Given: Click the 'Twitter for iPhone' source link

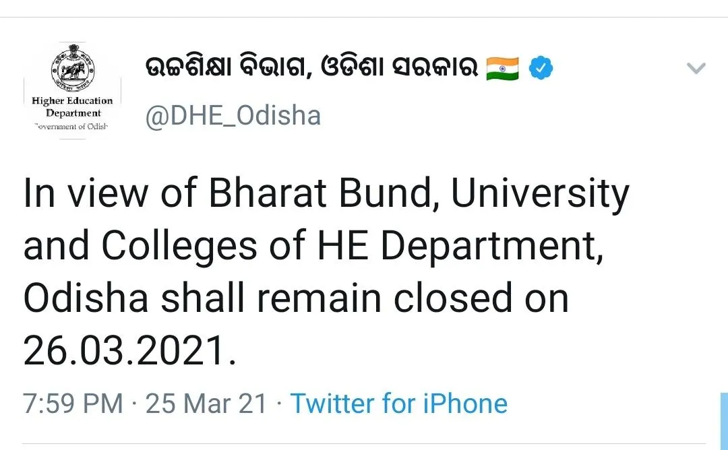Looking at the screenshot, I should click(x=399, y=403).
